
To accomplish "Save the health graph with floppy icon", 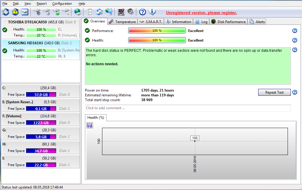I will [x=89, y=125].
